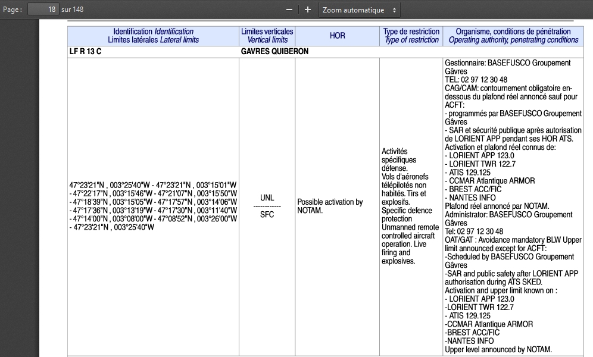Click the 'Organisme, conditions de pénétration' header
593x357 pixels.
click(x=513, y=36)
